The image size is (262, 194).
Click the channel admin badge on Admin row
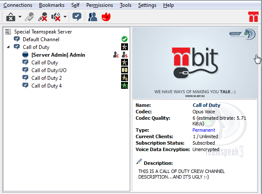(116, 55)
